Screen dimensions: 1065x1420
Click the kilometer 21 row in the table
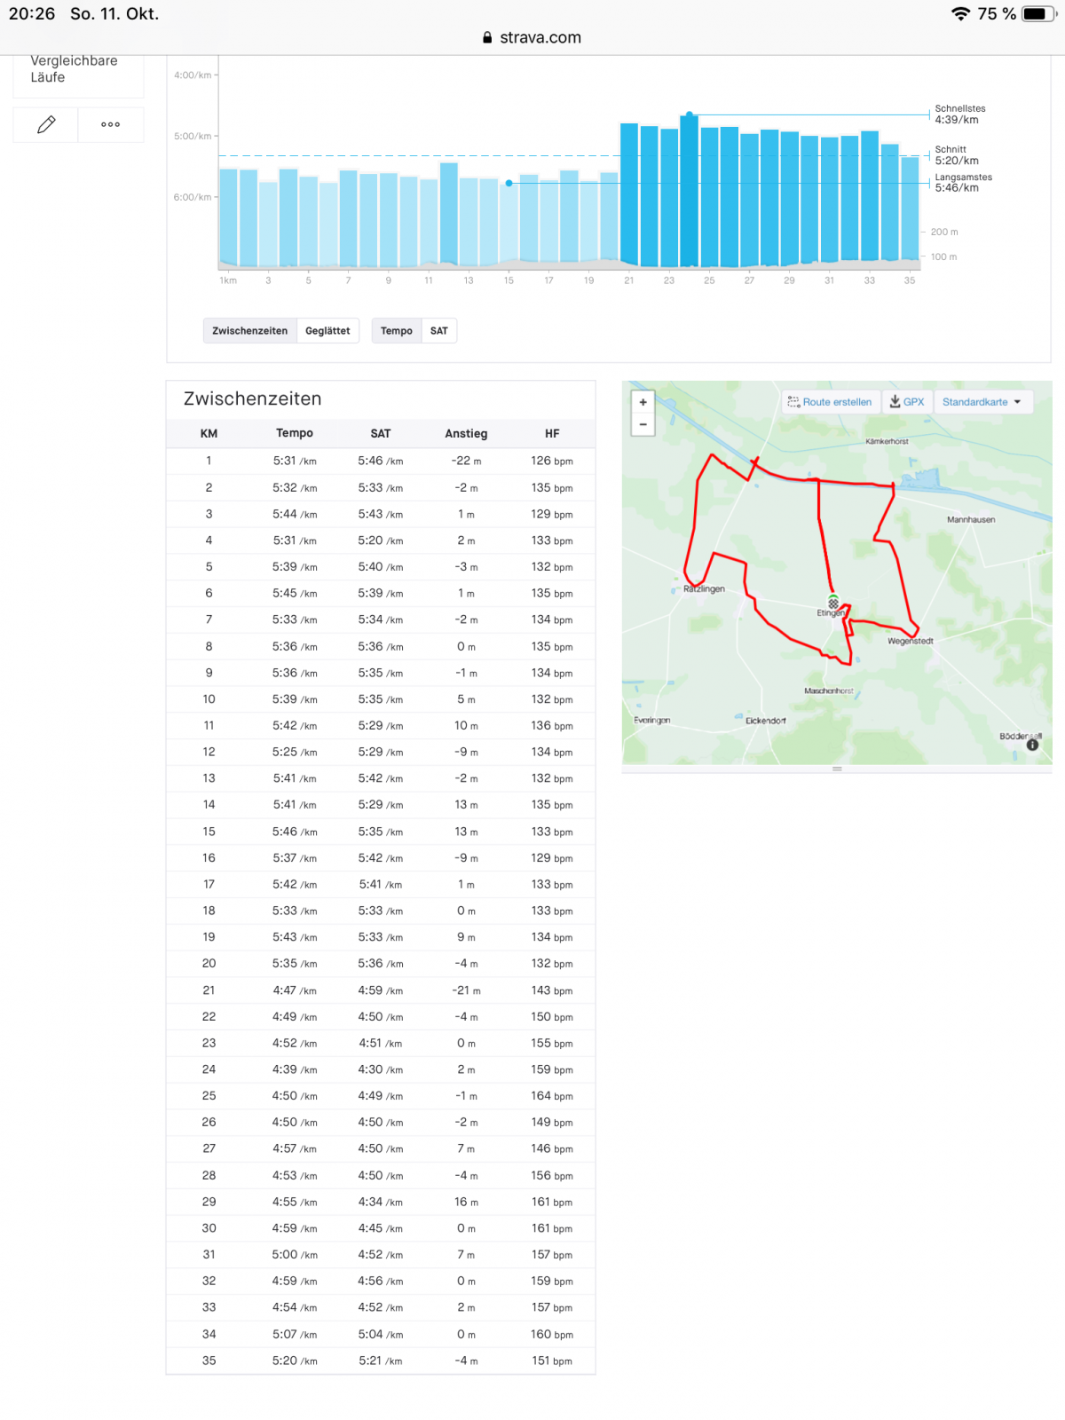click(380, 990)
